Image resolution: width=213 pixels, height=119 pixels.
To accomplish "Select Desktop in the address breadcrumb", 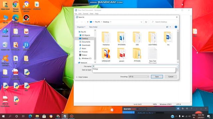I will click(x=106, y=22).
